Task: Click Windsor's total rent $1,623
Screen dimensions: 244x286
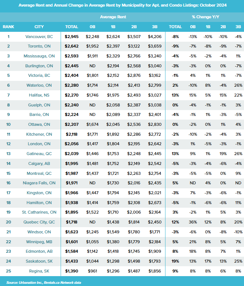Action: pos(72,232)
